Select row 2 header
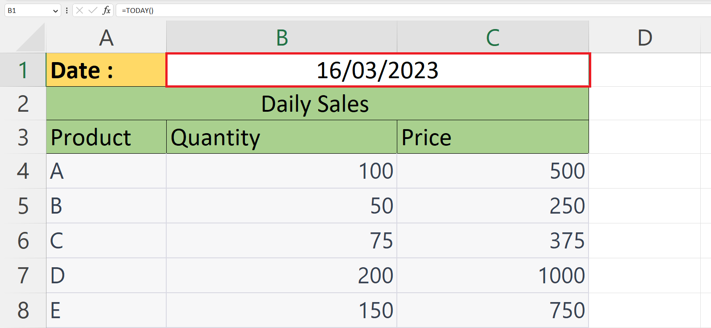Screen dimensions: 711x328 (23, 104)
